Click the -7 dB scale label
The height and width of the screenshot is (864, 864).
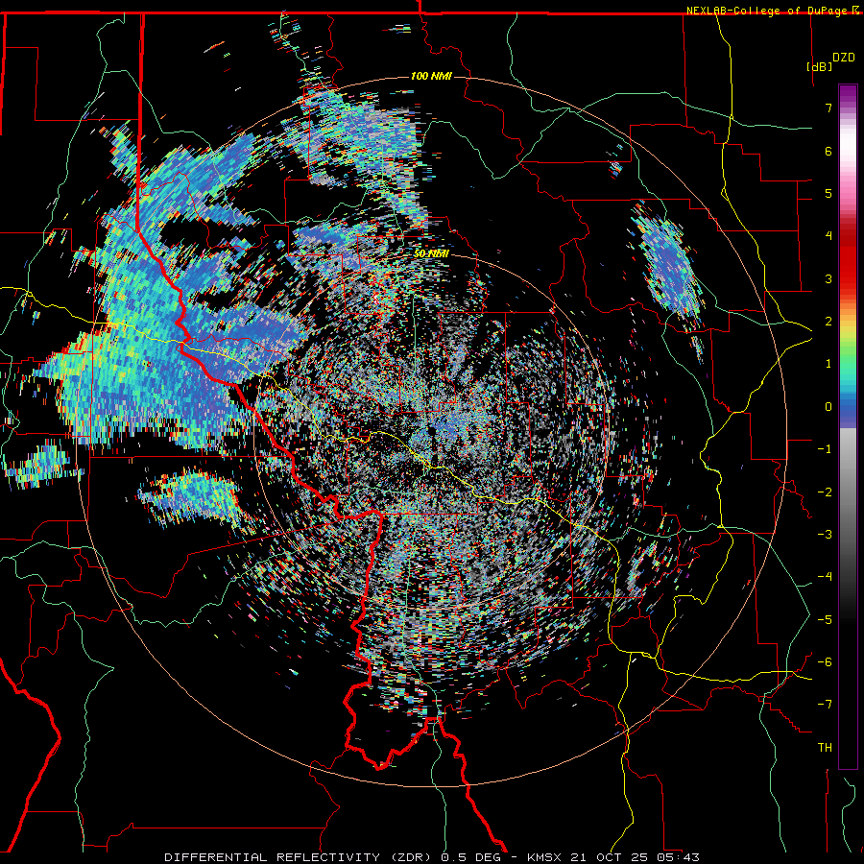[x=825, y=705]
